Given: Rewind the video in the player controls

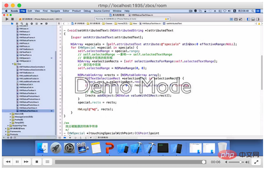Looking at the screenshot, I should (8, 162).
